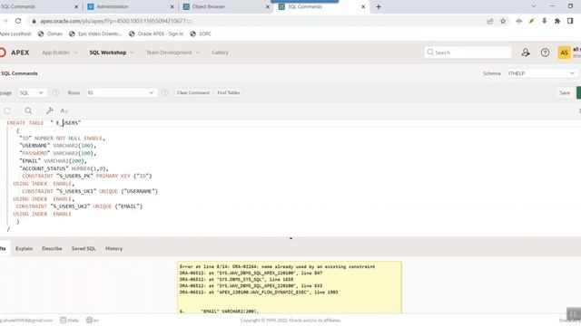Open browser extensions puzzle icon

pyautogui.click(x=556, y=21)
